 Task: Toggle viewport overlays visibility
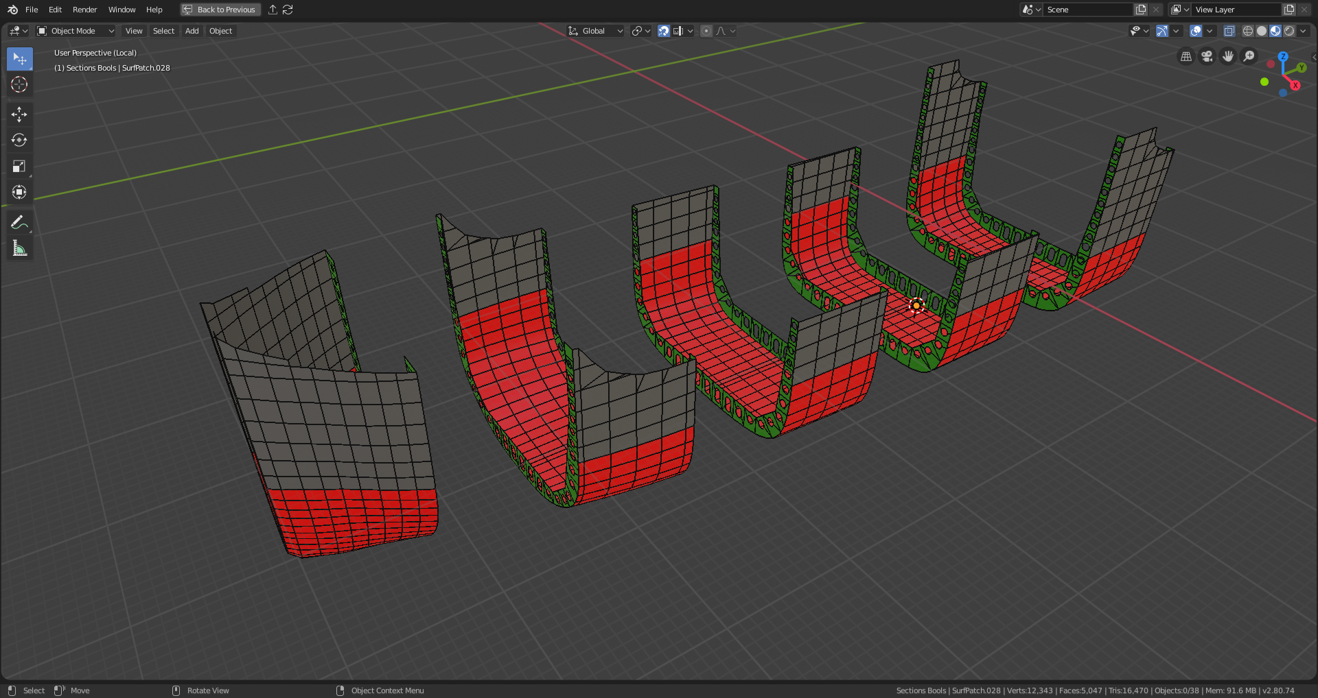[x=1196, y=31]
